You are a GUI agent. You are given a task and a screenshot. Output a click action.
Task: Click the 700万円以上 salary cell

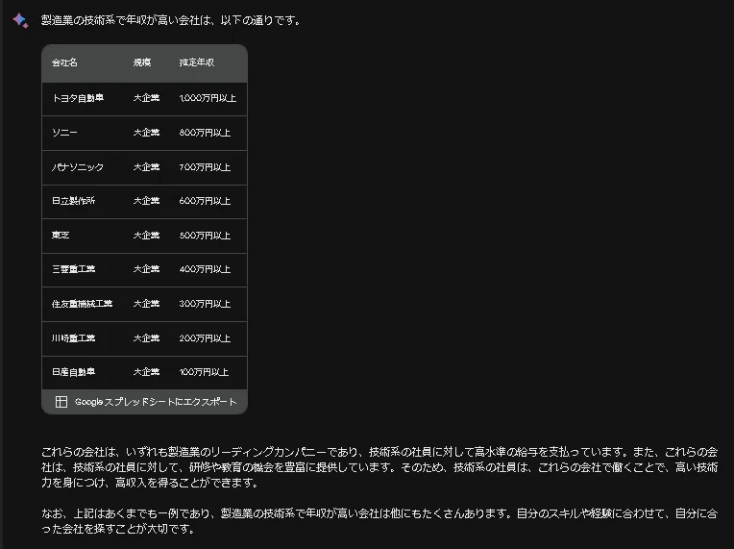pos(205,167)
